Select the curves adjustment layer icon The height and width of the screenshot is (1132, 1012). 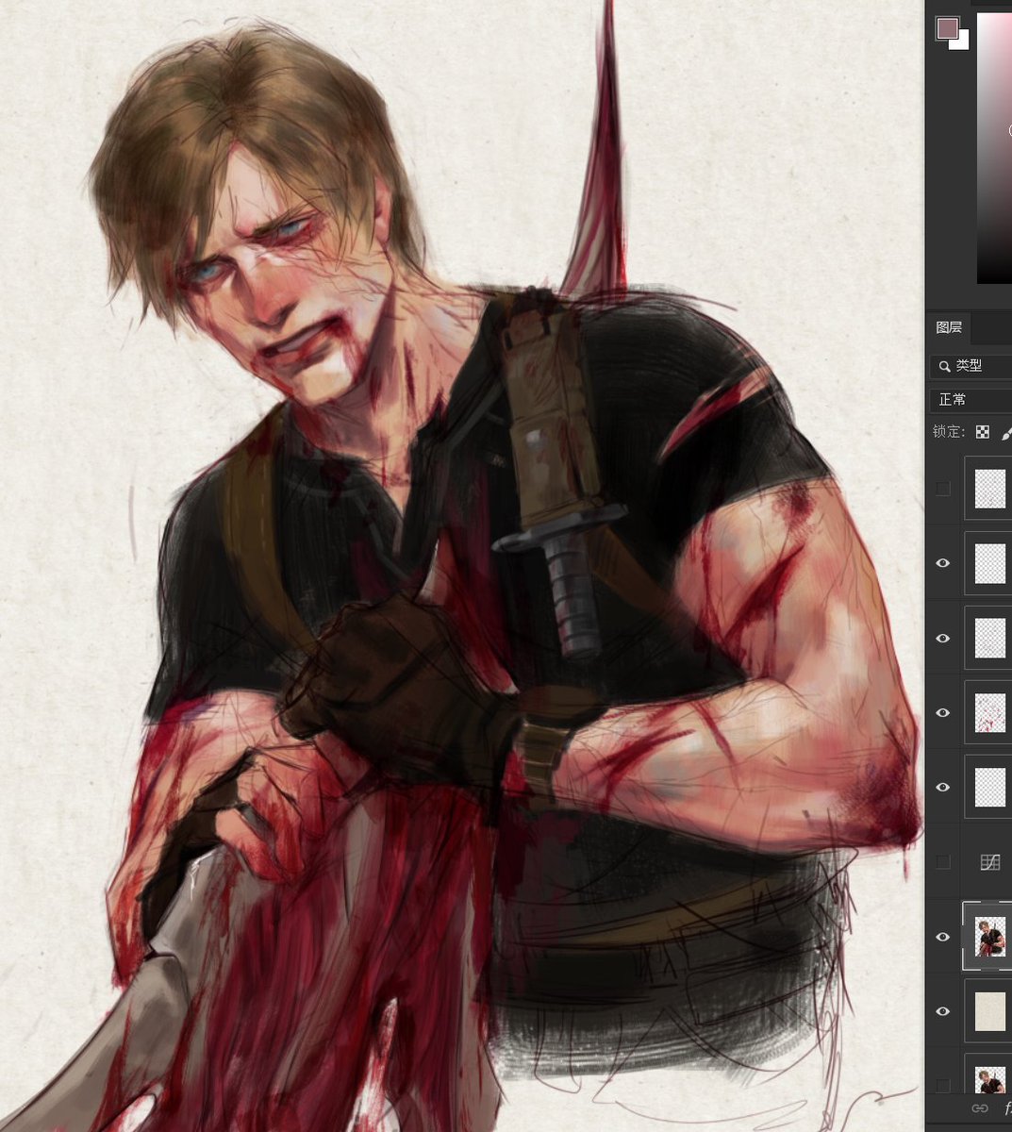(989, 862)
